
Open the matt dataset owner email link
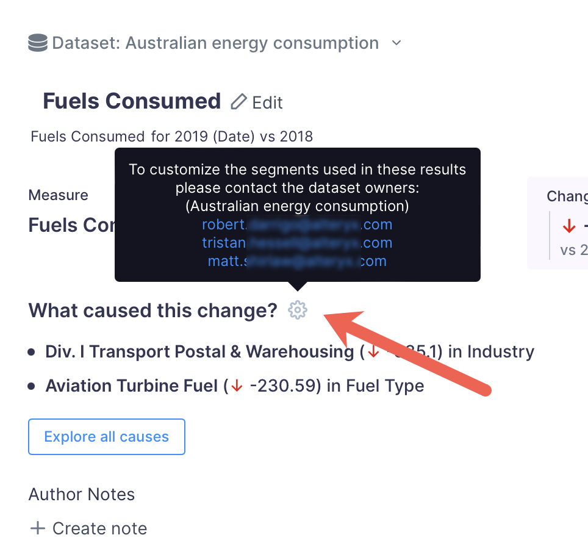point(297,261)
